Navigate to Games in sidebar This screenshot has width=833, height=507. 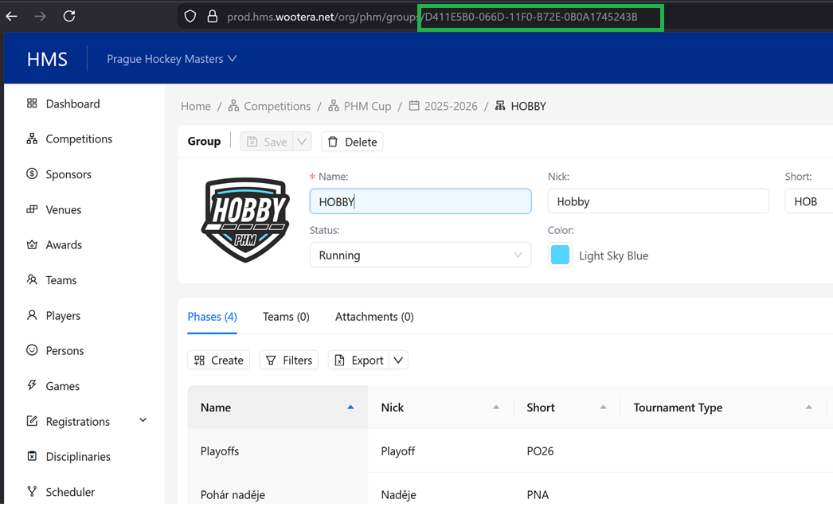click(62, 386)
